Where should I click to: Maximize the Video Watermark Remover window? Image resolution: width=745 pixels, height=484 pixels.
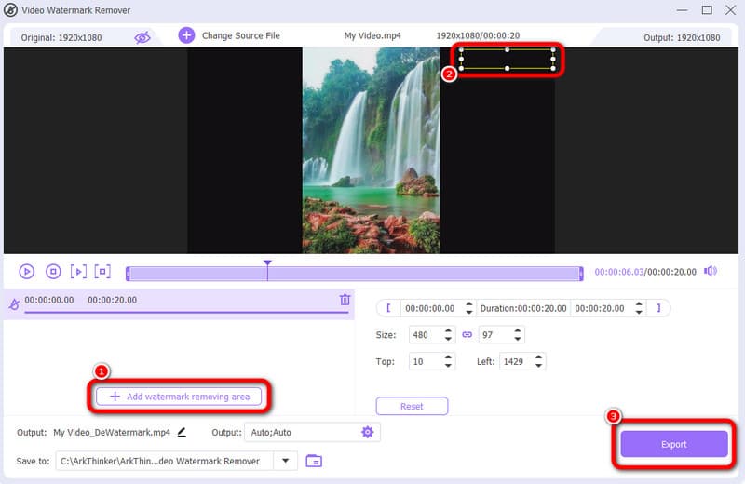(707, 10)
